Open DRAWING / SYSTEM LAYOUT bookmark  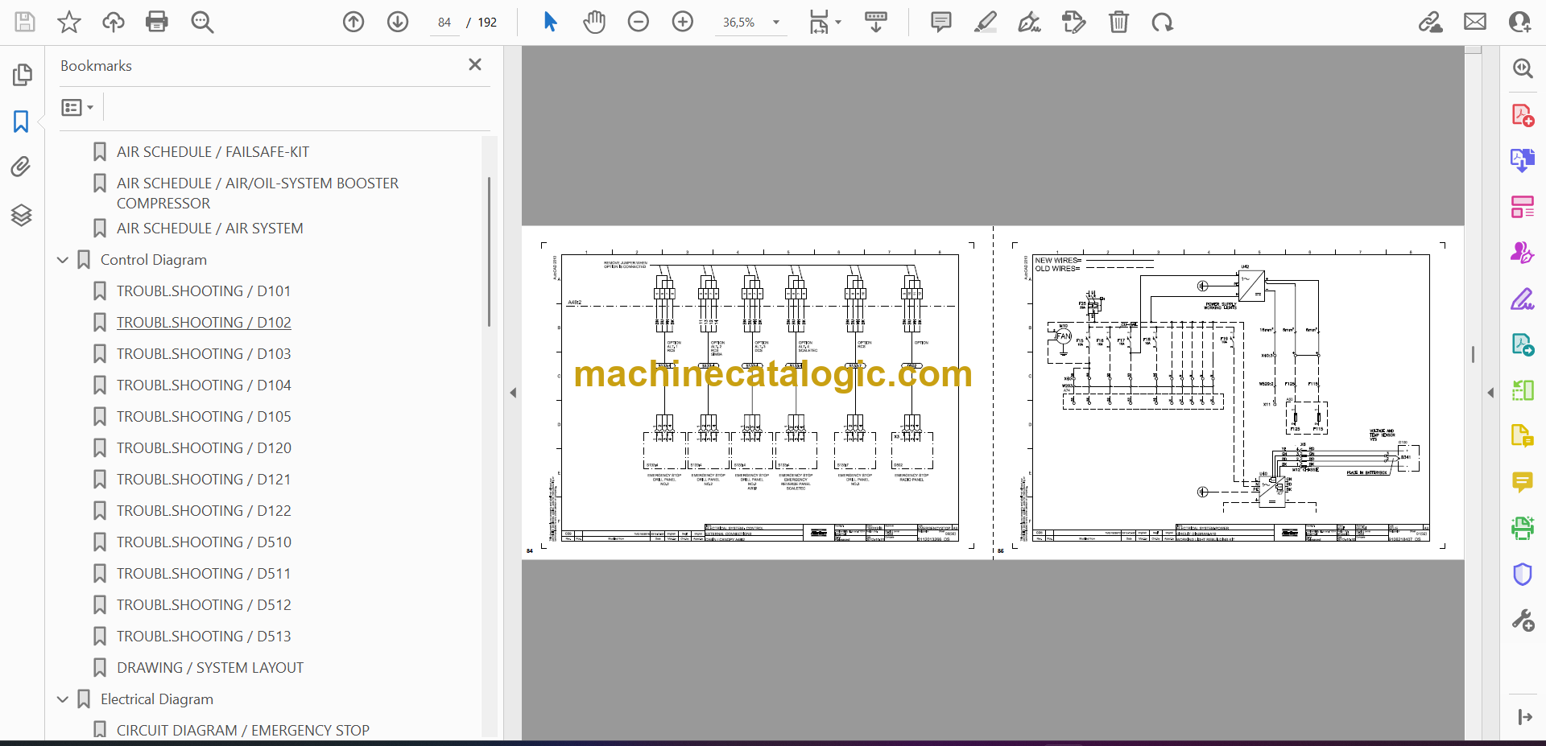point(210,667)
